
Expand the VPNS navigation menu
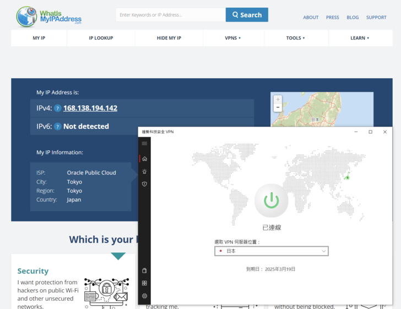(x=233, y=38)
